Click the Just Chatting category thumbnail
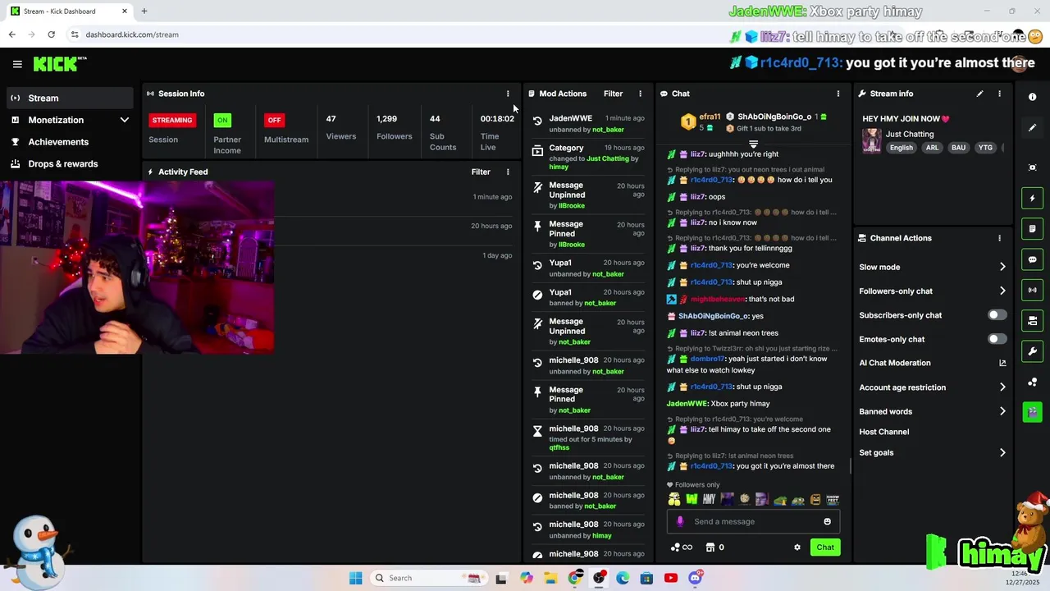The width and height of the screenshot is (1050, 591). pyautogui.click(x=871, y=140)
